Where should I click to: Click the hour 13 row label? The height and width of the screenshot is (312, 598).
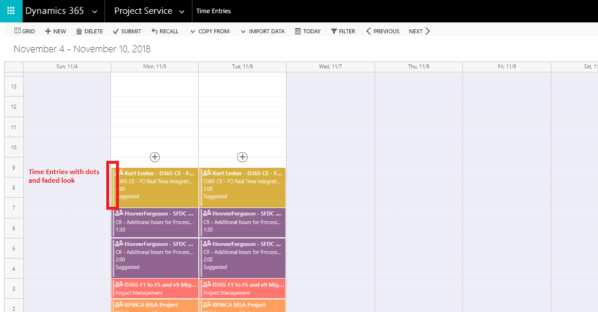14,87
